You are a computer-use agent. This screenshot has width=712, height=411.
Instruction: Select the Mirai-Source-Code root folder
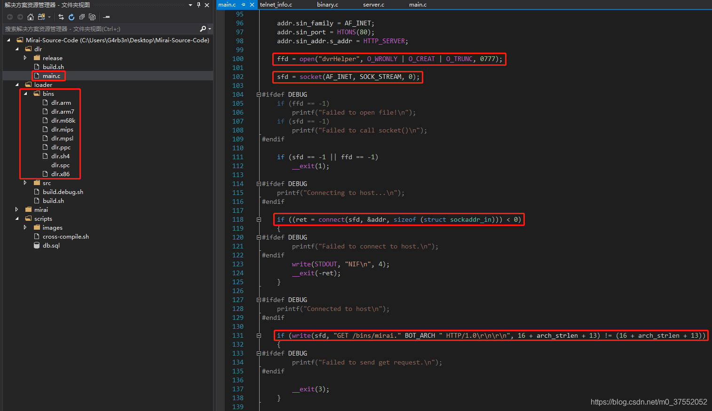118,40
